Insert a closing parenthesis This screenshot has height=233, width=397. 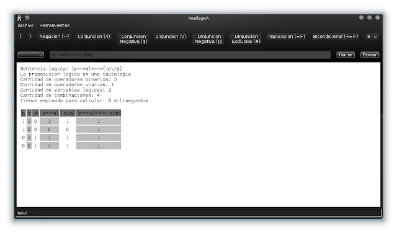30,37
